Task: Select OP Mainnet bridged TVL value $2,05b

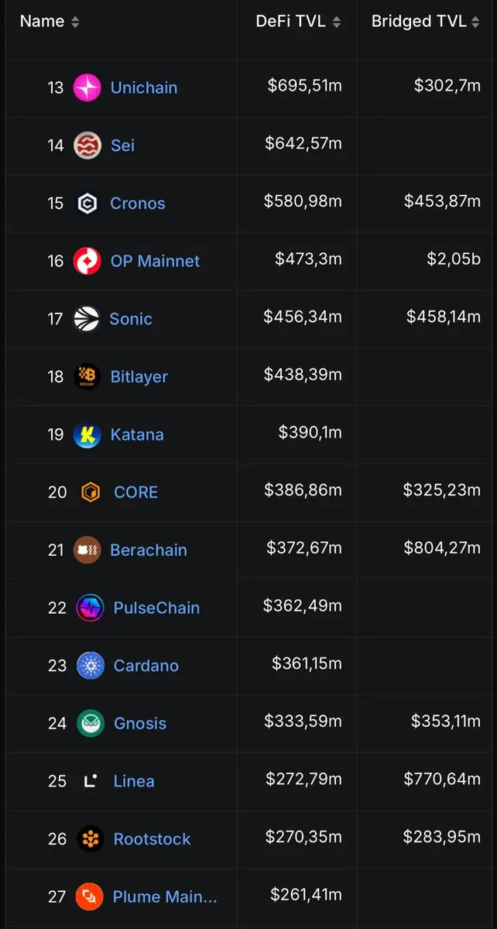Action: pyautogui.click(x=454, y=259)
